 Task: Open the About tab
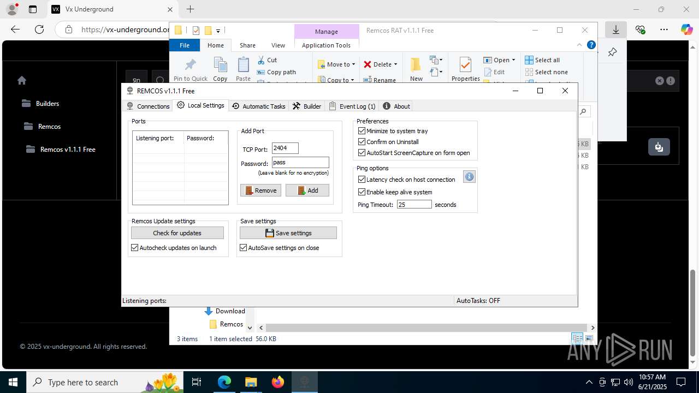coord(396,106)
